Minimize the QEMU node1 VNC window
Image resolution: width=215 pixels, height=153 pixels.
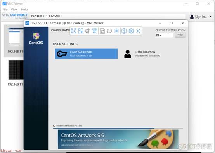(x=160, y=23)
